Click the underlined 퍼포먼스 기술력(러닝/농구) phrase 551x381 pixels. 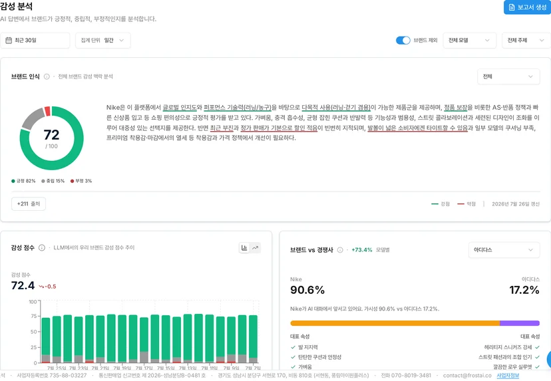pos(238,108)
